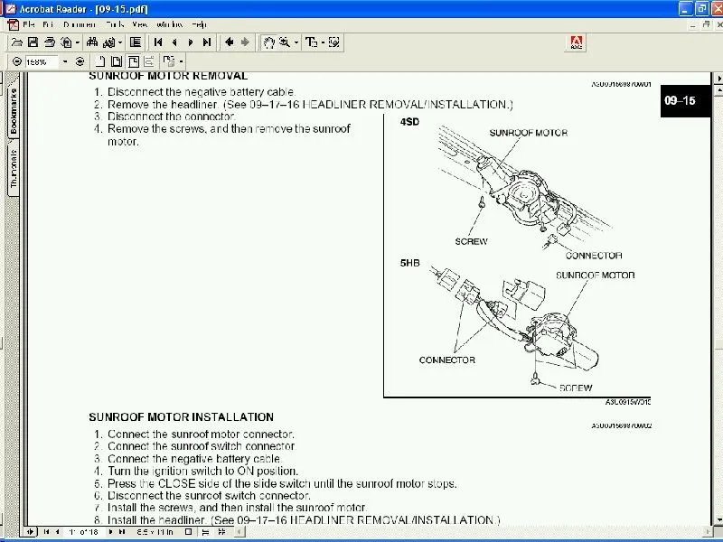Click the Save a Copy icon
Viewport: 723px width, 542px height.
[x=31, y=42]
